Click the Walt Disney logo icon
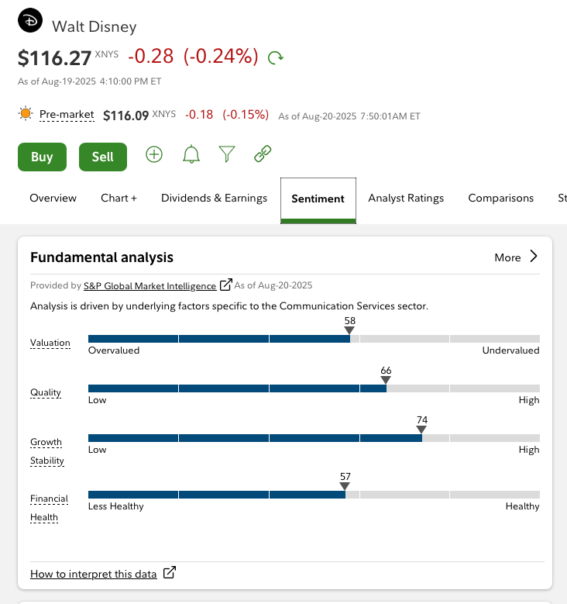 click(31, 22)
